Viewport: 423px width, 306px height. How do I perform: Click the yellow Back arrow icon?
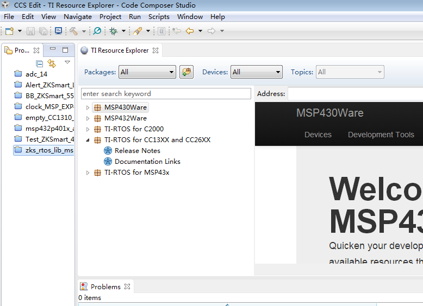click(190, 31)
